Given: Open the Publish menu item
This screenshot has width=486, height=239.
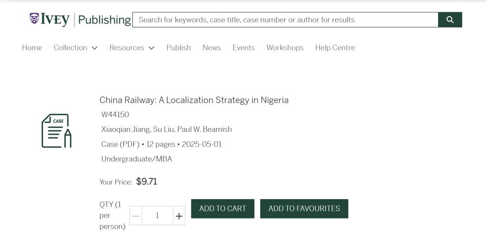Looking at the screenshot, I should click(x=178, y=47).
